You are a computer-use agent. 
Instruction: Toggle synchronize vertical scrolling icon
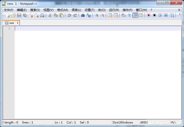tap(110, 15)
